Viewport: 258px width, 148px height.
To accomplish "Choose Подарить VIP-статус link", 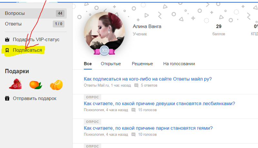I will pyautogui.click(x=36, y=39).
